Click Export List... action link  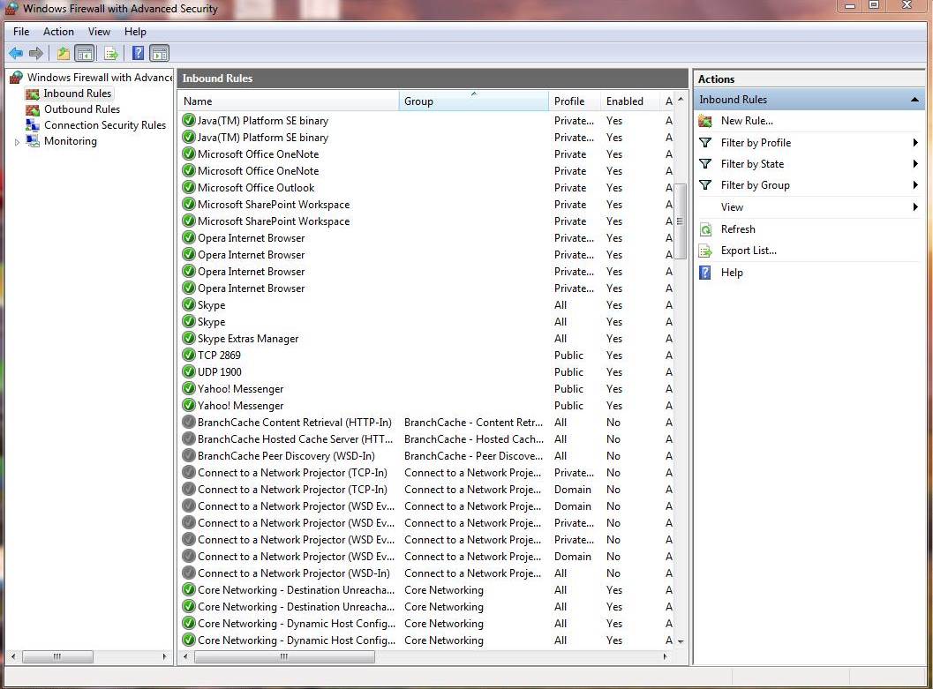(749, 251)
